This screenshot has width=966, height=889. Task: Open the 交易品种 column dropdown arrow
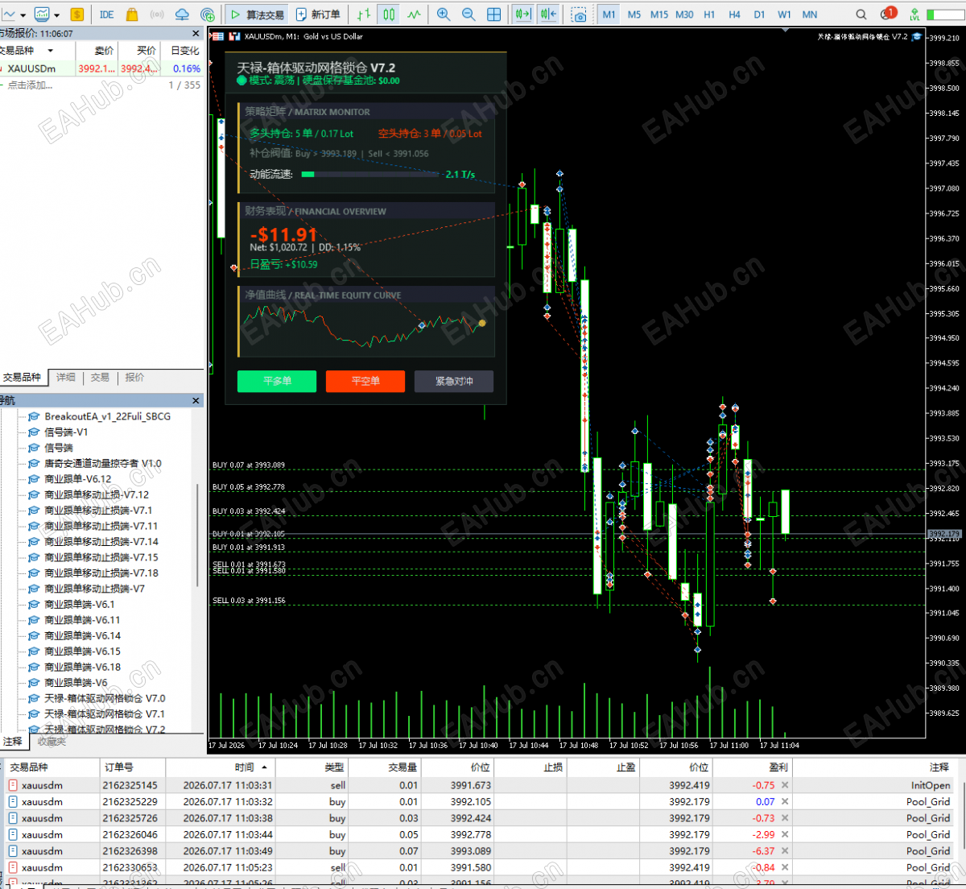click(x=51, y=50)
